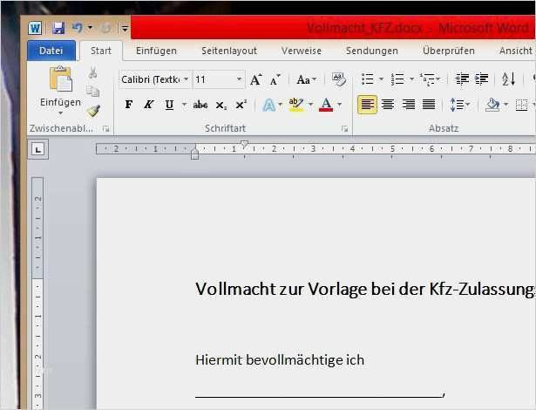This screenshot has height=410, width=536.
Task: Open the Zwischenablage dialog launcher
Action: (x=106, y=129)
